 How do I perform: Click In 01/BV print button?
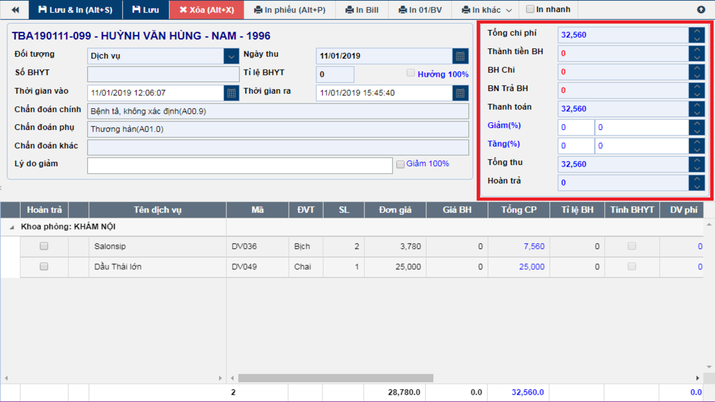pyautogui.click(x=420, y=10)
